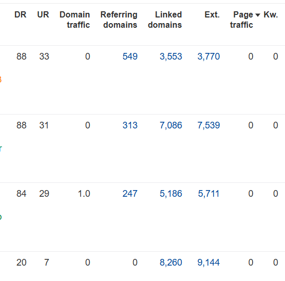The width and height of the screenshot is (285, 281).
Task: Open the 9,144 external links value
Action: [x=208, y=263]
